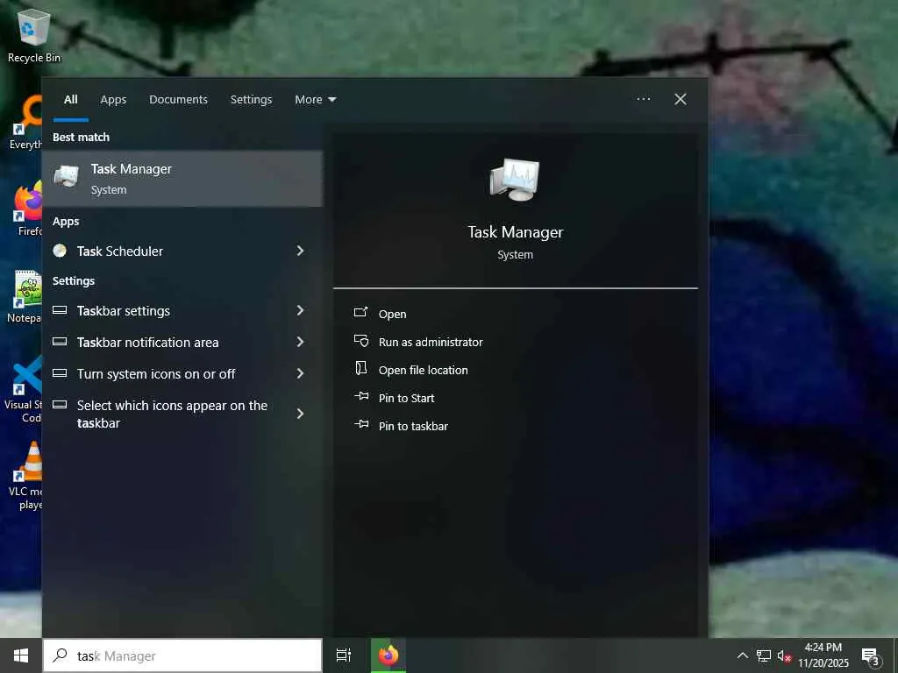This screenshot has height=673, width=898.
Task: Expand Taskbar notification area result arrow
Action: tap(300, 342)
